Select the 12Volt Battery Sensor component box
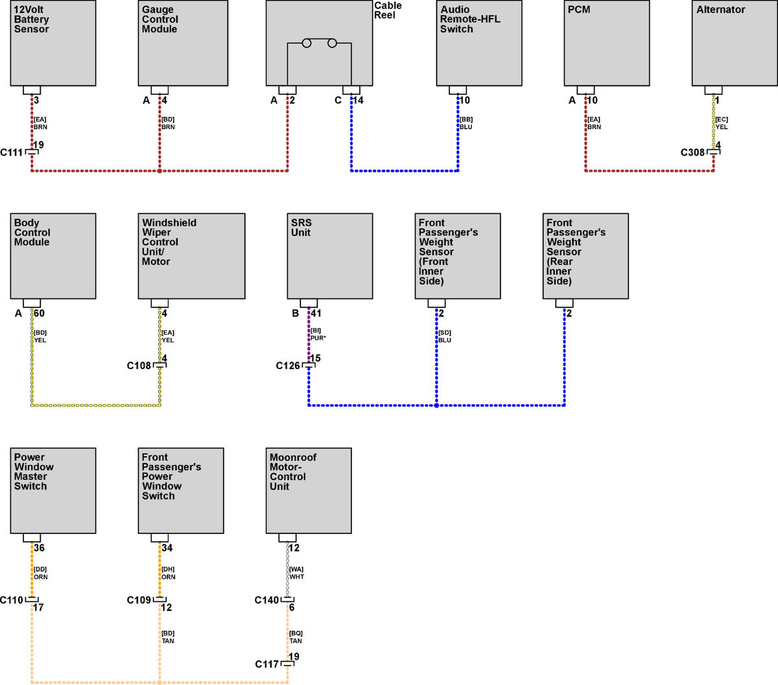The image size is (778, 685). click(x=53, y=43)
